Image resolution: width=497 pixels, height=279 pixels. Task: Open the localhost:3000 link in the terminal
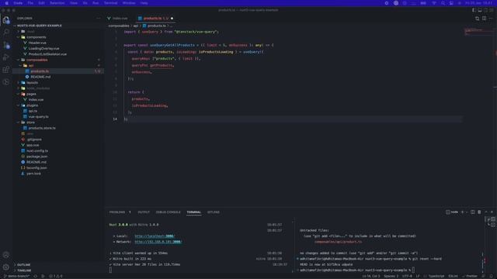(155, 236)
